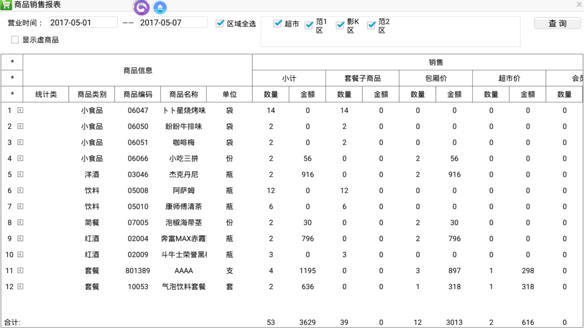This screenshot has height=329, width=584.
Task: Expand row 5 杰克丹尼
Action: [x=20, y=174]
